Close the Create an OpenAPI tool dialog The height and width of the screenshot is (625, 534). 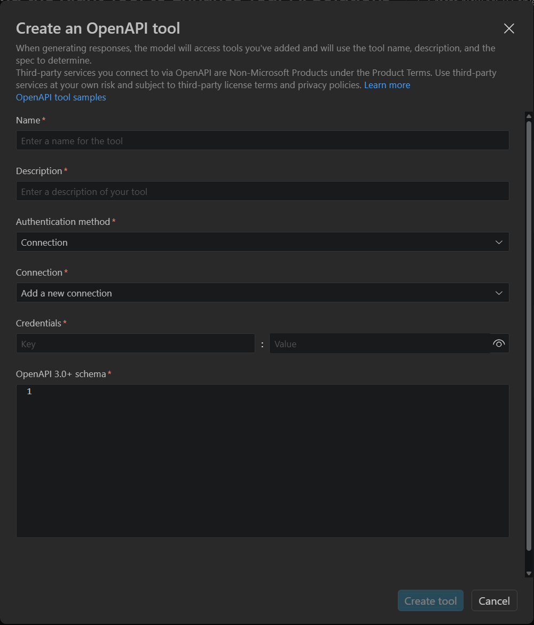pyautogui.click(x=509, y=28)
